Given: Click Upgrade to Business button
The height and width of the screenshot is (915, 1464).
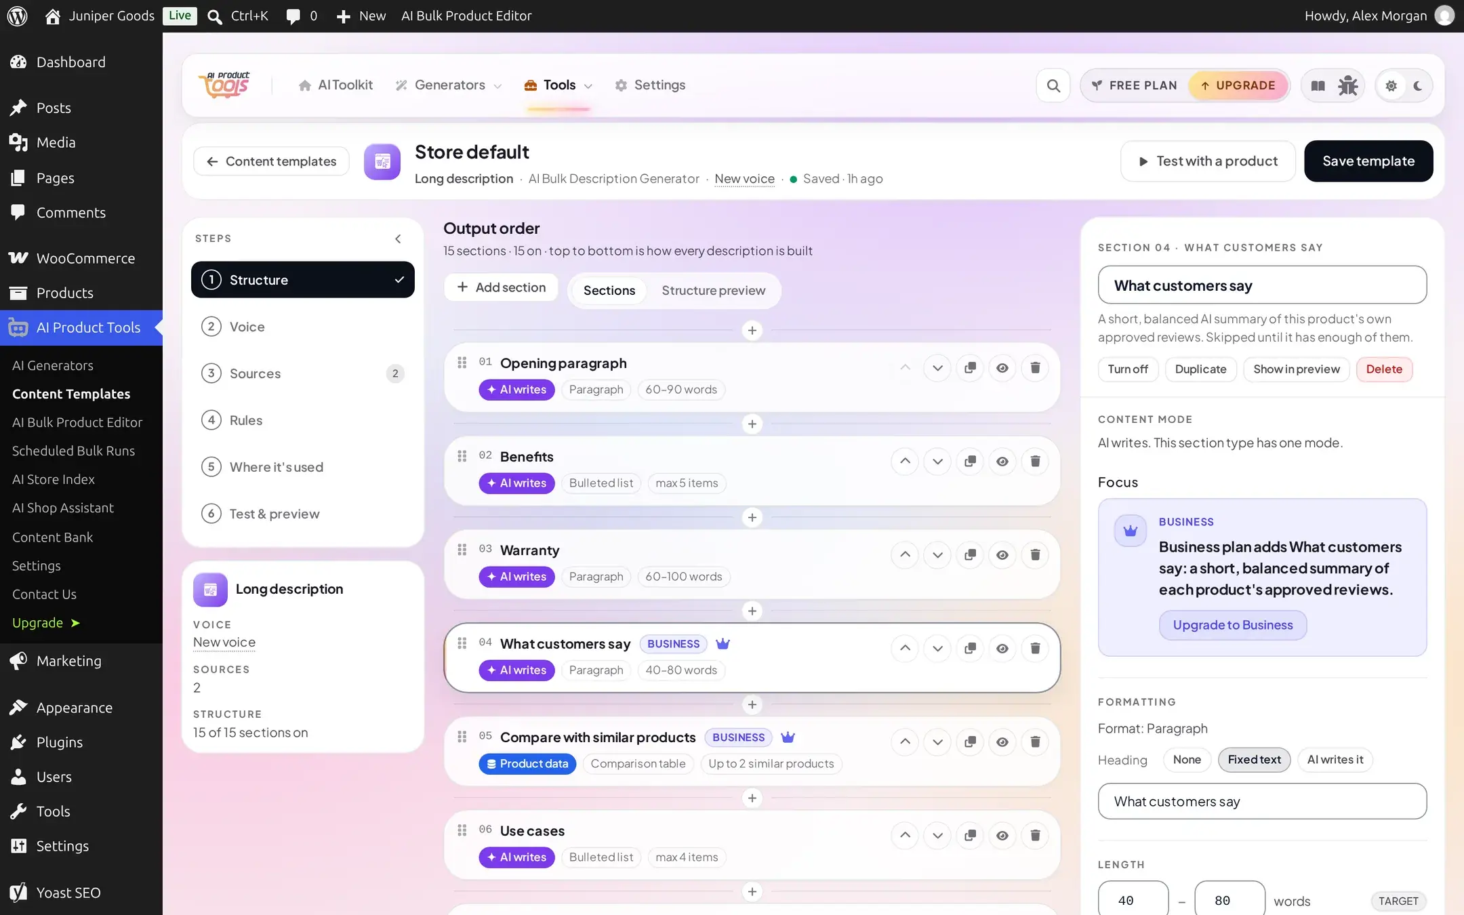Looking at the screenshot, I should [x=1232, y=625].
